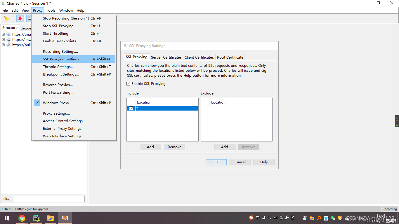Open the View menu
Image resolution: width=399 pixels, height=224 pixels.
click(26, 10)
